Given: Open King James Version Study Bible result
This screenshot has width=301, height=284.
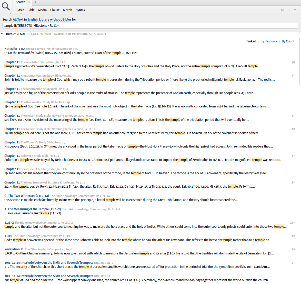Looking at the screenshot, I should click(x=12, y=75).
